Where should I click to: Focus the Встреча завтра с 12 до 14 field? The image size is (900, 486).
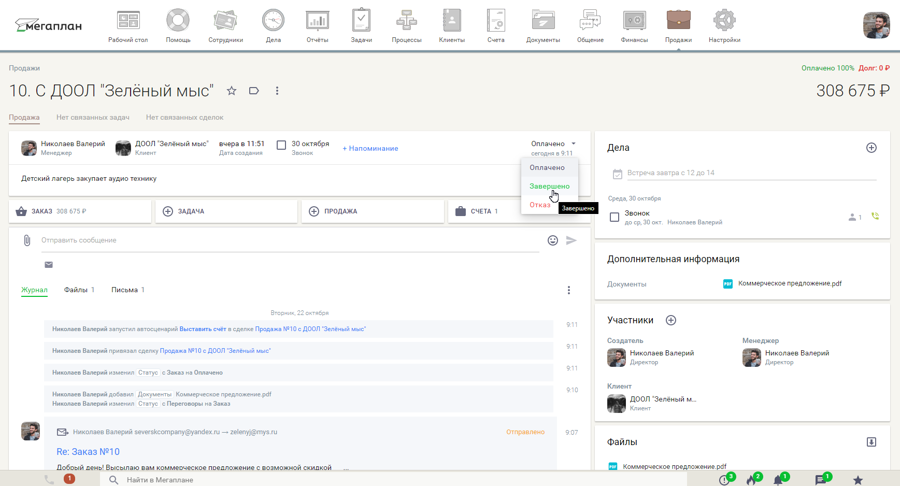[751, 173]
